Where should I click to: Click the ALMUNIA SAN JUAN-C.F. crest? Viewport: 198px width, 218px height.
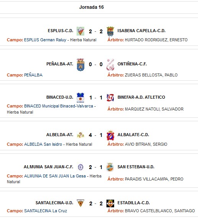tap(80, 167)
